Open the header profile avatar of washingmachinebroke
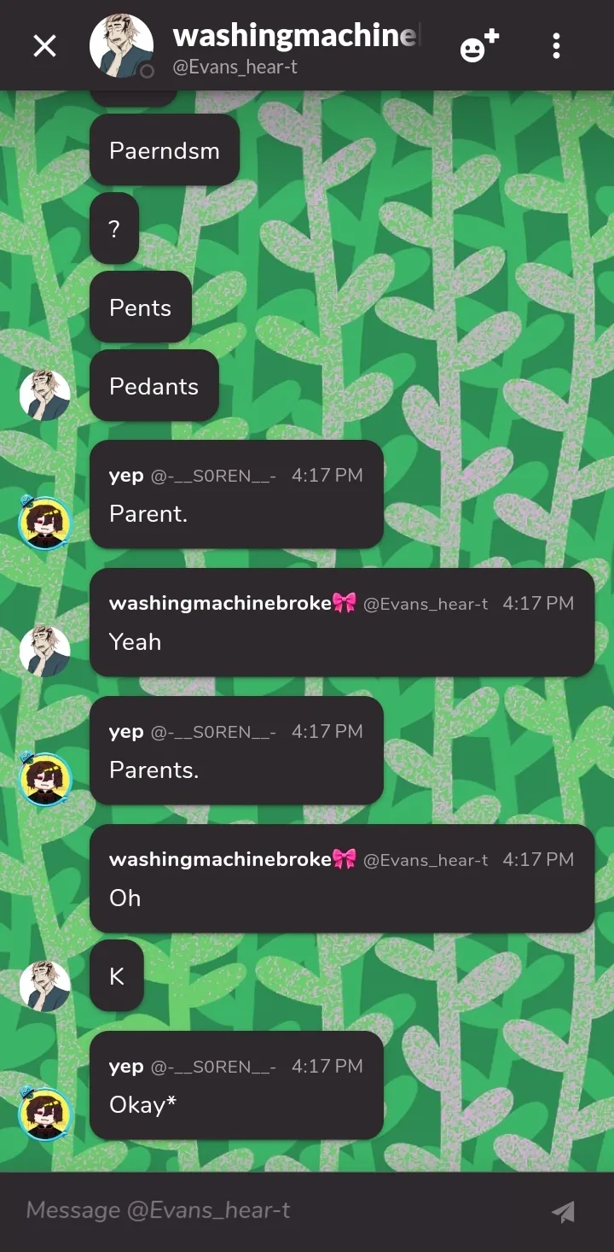The image size is (614, 1252). [x=122, y=46]
